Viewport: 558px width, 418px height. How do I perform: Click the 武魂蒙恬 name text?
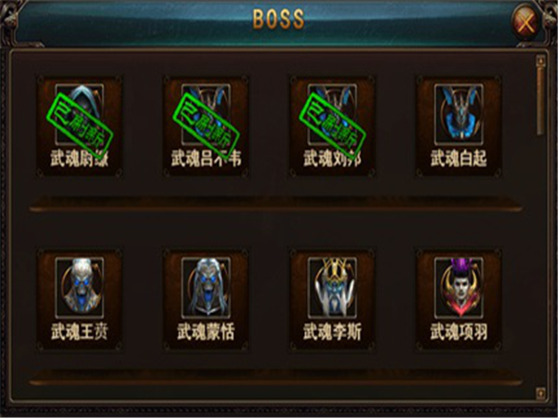pyautogui.click(x=206, y=332)
